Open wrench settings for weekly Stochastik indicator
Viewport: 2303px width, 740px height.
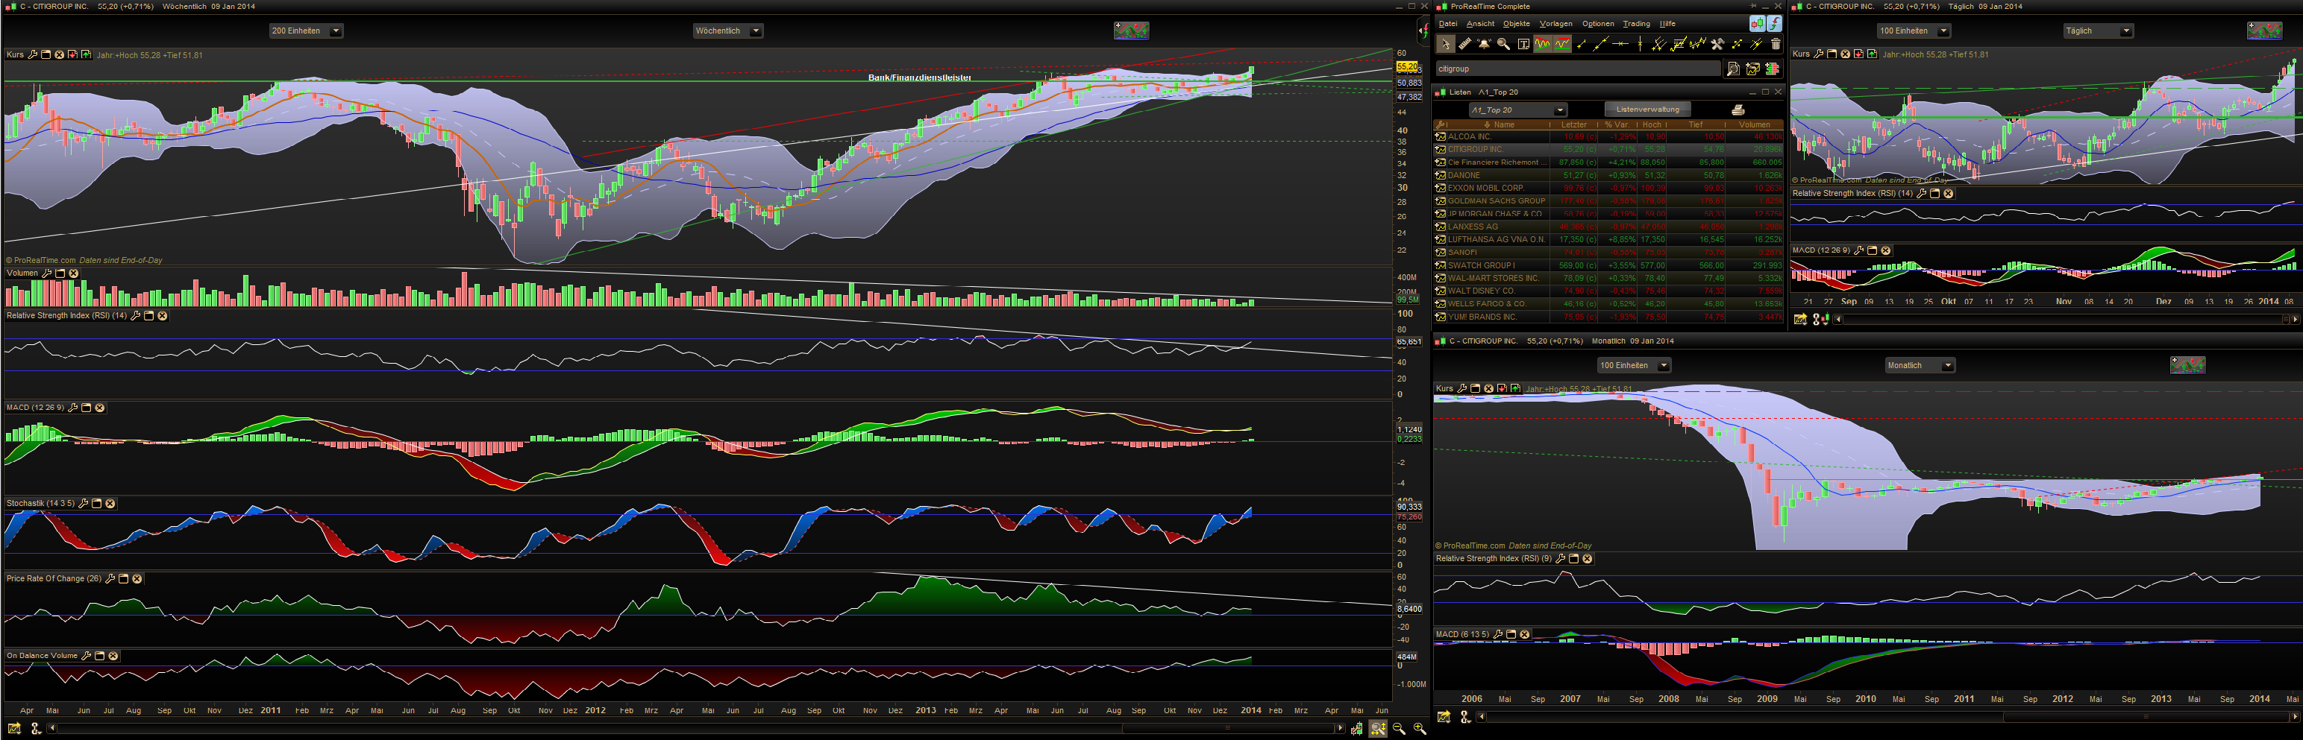[84, 504]
